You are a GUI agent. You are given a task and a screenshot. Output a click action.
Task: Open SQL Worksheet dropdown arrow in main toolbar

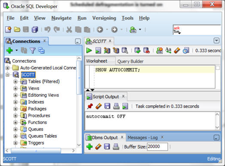pos(140,30)
